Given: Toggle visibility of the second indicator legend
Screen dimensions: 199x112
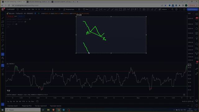Looking at the screenshot, I should [25, 22].
